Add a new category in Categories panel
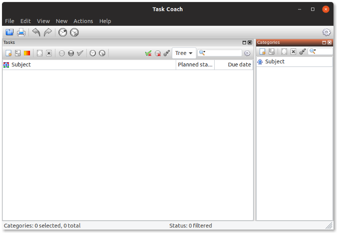Image resolution: width=337 pixels, height=233 pixels. pyautogui.click(x=262, y=51)
